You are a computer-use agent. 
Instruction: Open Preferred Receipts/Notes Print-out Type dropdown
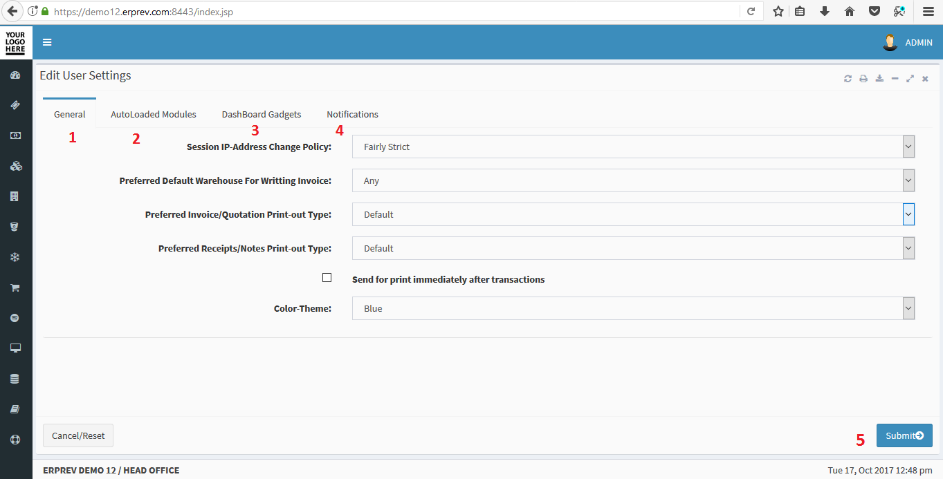pyautogui.click(x=633, y=248)
